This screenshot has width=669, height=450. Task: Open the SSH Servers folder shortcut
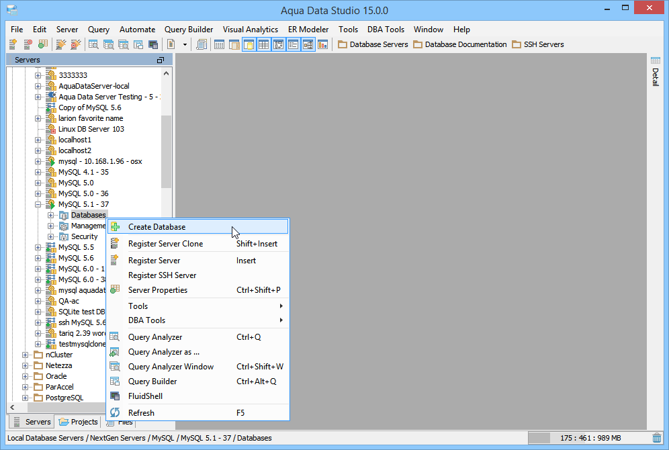[538, 44]
